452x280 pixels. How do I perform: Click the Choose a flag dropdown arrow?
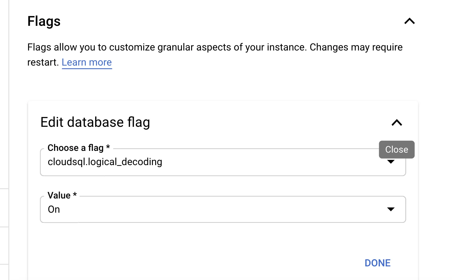pyautogui.click(x=391, y=162)
